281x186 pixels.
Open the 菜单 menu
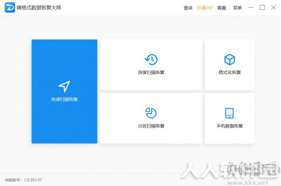point(237,8)
